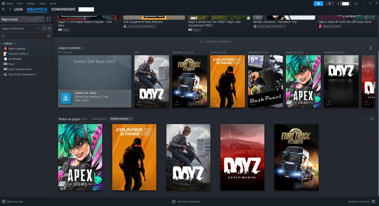Click Amigos e conversas label
This screenshot has width=379, height=206.
[x=359, y=202]
